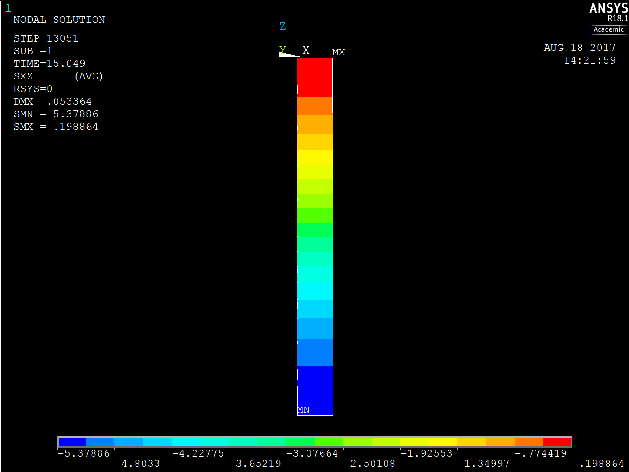Click the -.198864 legend maximum value
Screen dimensions: 629x472
click(x=598, y=464)
